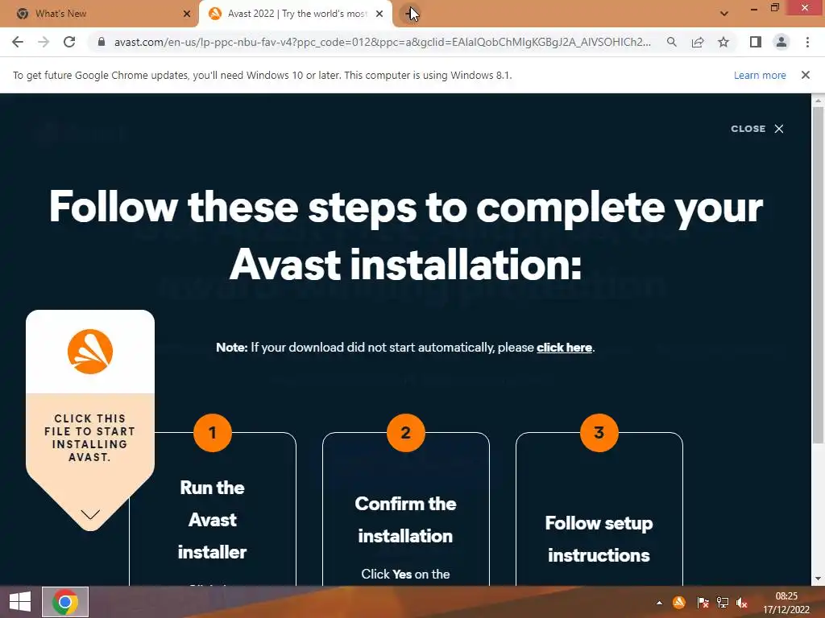The image size is (825, 618).
Task: Reload the current page
Action: (x=69, y=42)
